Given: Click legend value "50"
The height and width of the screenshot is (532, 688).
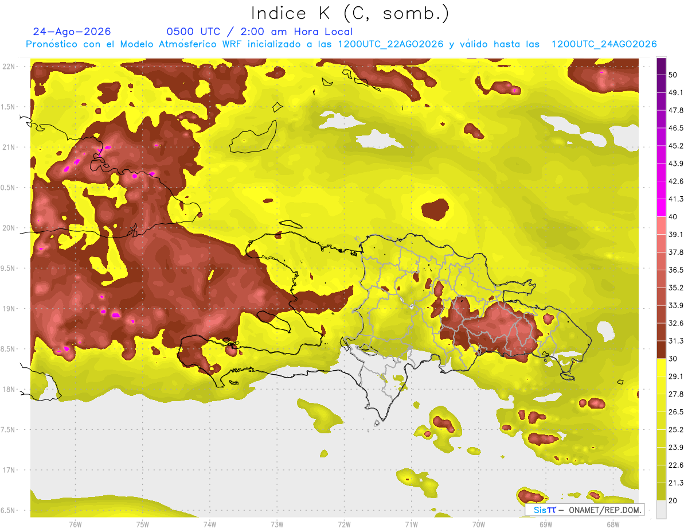Looking at the screenshot, I should [x=673, y=75].
